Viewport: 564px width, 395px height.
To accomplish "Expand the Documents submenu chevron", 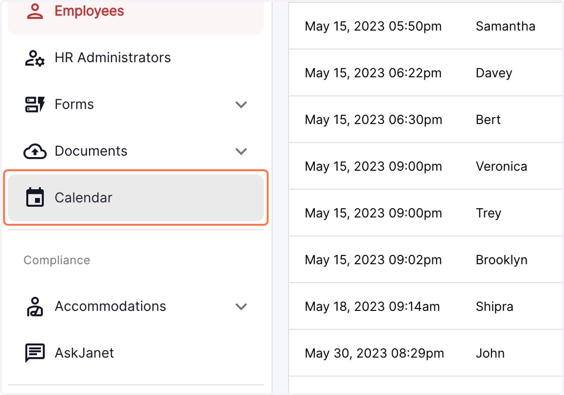I will (x=241, y=151).
